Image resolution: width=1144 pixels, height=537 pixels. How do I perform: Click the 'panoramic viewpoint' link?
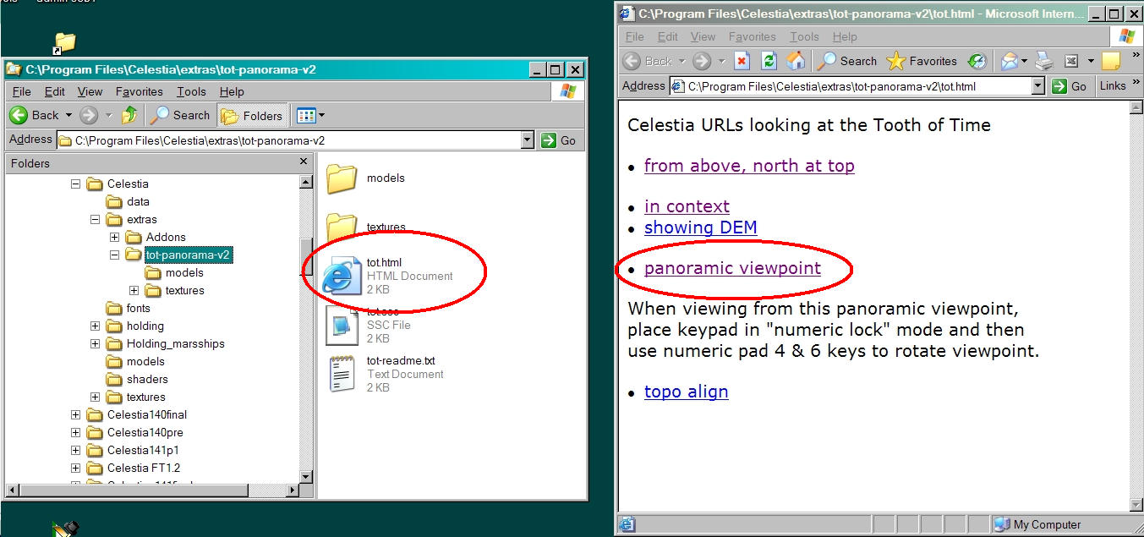[732, 268]
